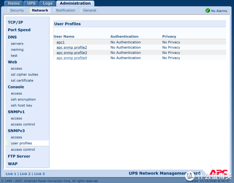Click the User Profiles panel title

point(67,24)
